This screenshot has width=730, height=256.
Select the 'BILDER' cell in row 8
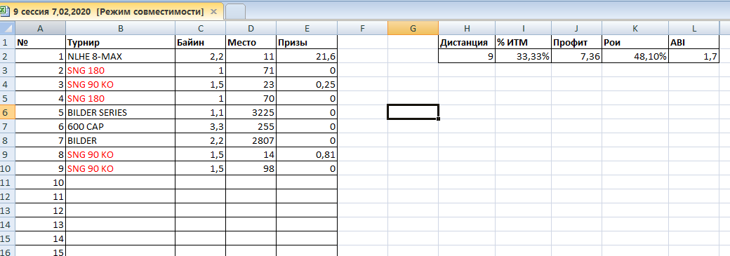pyautogui.click(x=121, y=140)
